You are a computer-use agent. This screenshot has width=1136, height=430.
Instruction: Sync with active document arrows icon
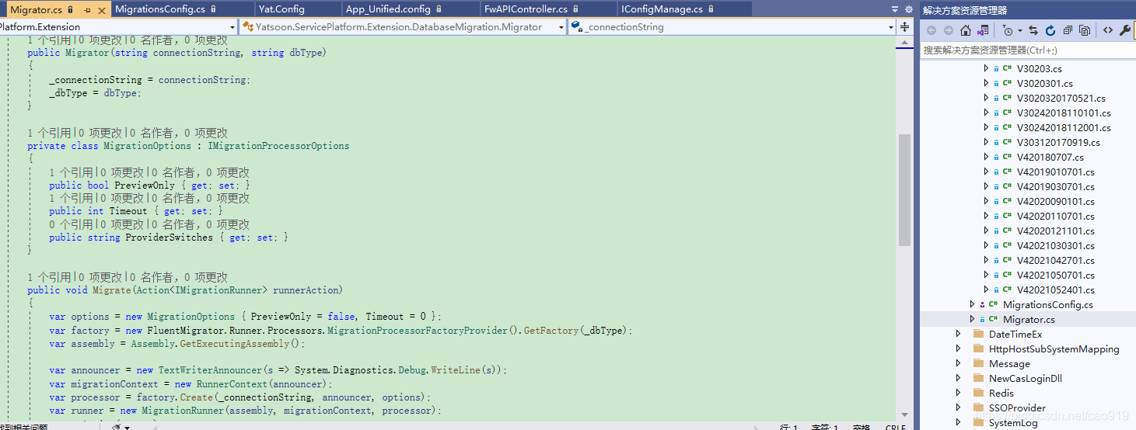[x=1033, y=30]
